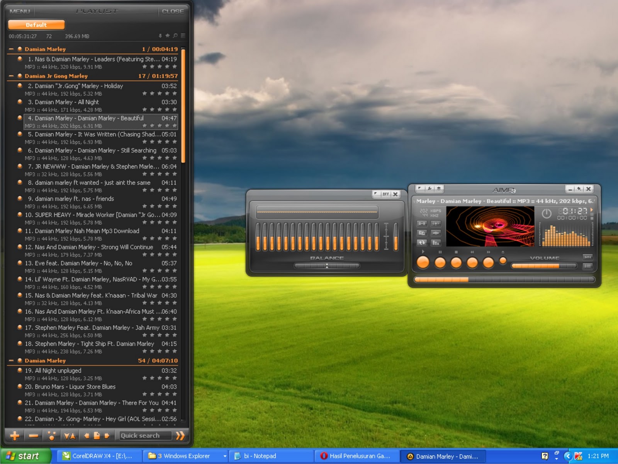Open playlist search magnifier icon
The height and width of the screenshot is (464, 618).
(175, 36)
